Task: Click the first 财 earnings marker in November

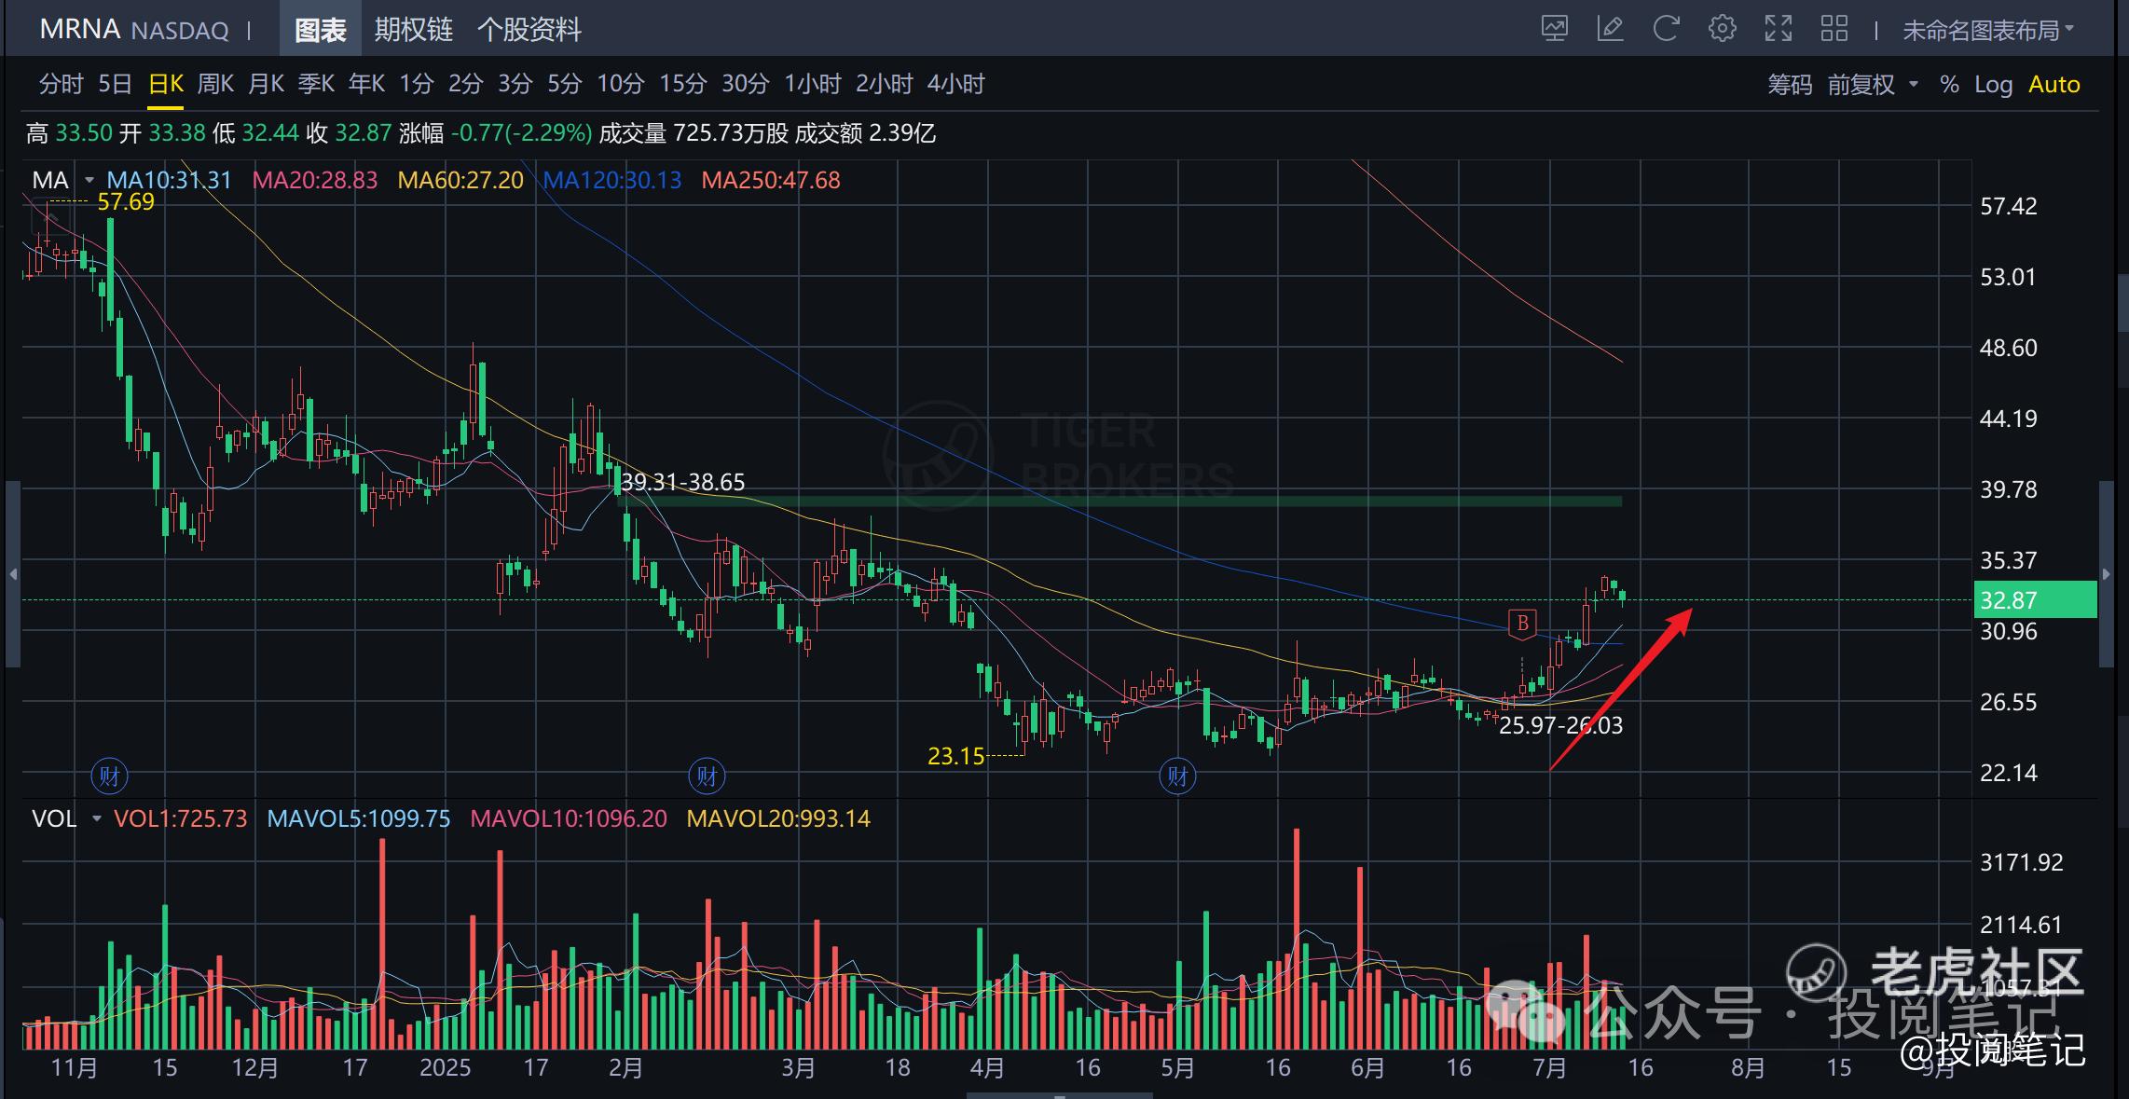Action: (x=109, y=776)
